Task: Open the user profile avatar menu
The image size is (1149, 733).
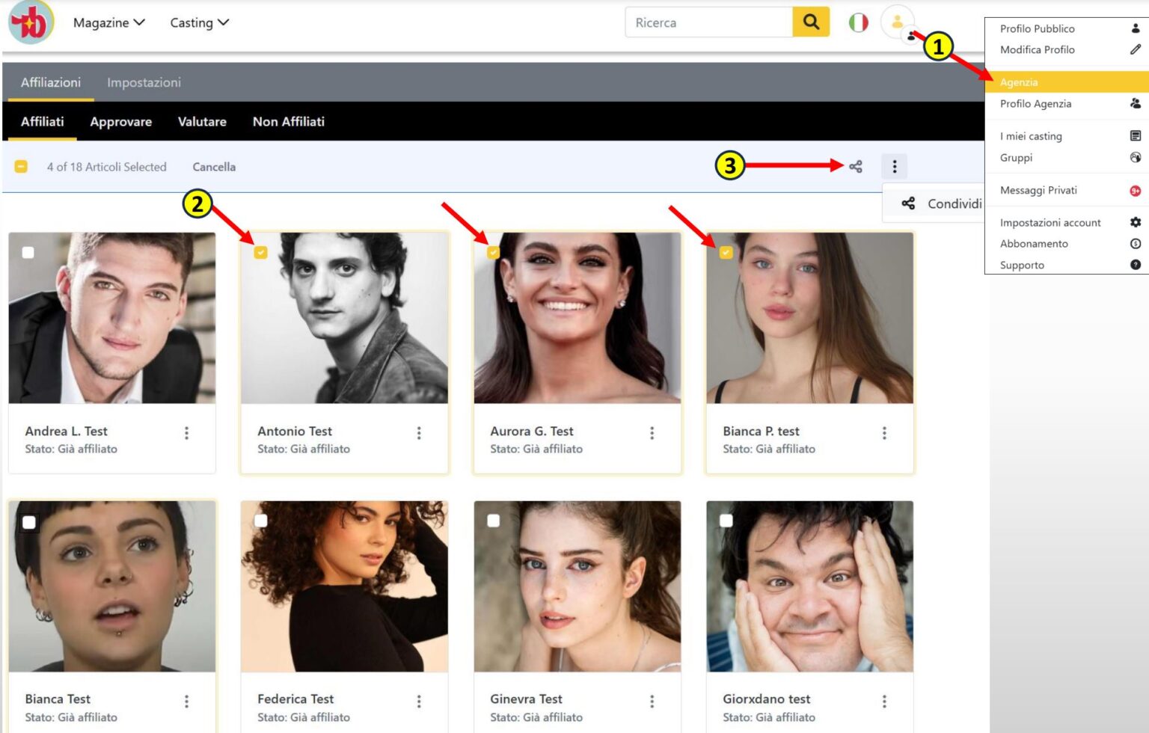Action: pos(898,22)
